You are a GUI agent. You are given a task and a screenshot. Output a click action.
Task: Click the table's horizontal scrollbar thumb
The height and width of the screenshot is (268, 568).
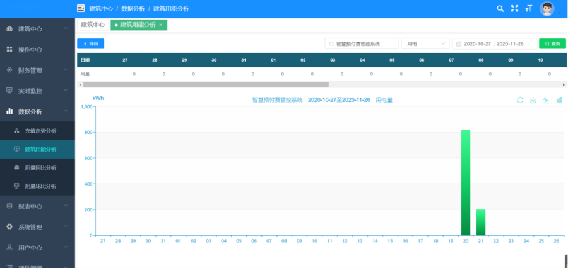click(x=206, y=84)
